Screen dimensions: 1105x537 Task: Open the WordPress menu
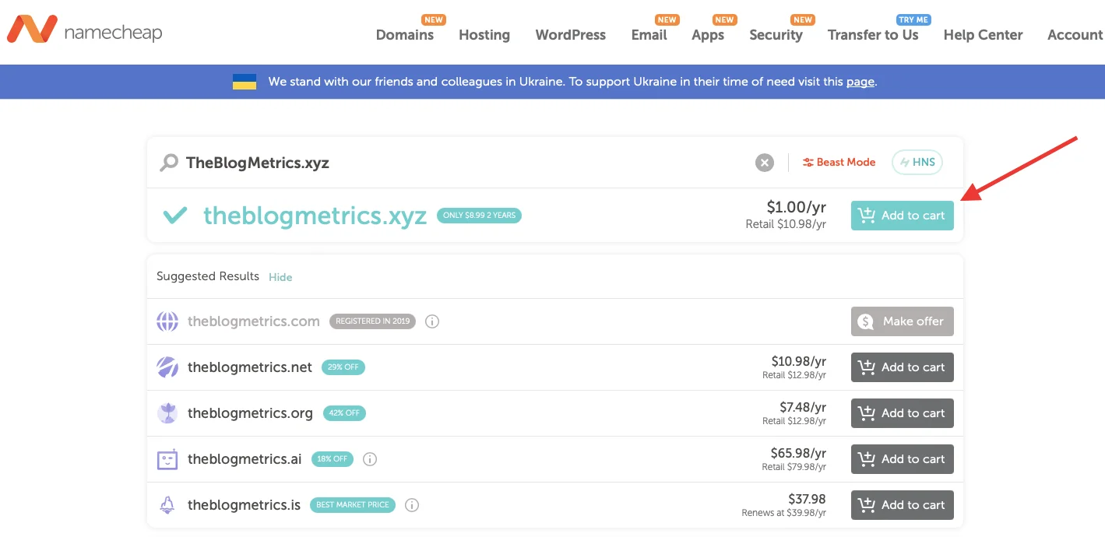pos(571,35)
